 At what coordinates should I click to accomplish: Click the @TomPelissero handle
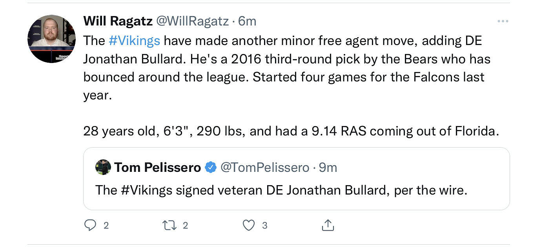[265, 168]
